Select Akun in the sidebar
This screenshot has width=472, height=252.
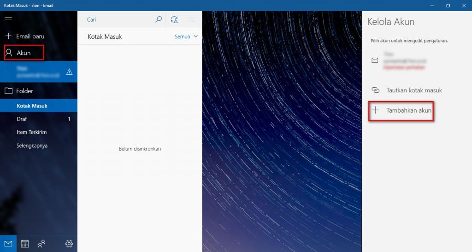pyautogui.click(x=24, y=53)
